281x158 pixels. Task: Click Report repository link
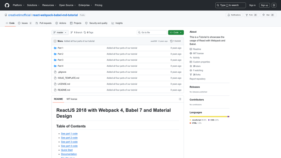coord(197,79)
